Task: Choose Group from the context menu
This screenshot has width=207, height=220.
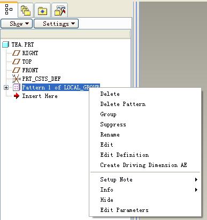Action: pyautogui.click(x=108, y=114)
